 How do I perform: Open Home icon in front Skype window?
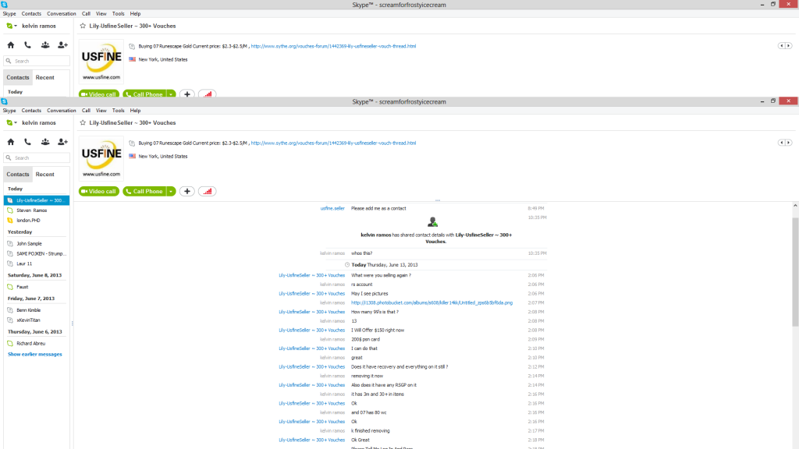11,142
